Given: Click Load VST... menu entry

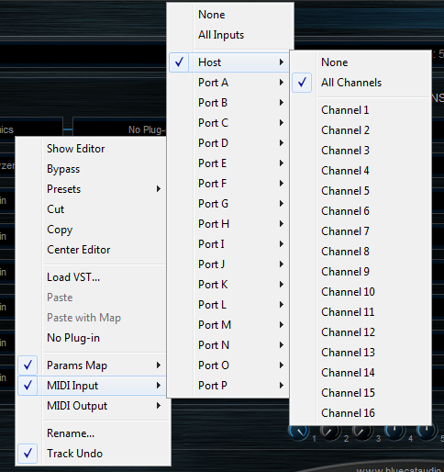Looking at the screenshot, I should point(73,277).
